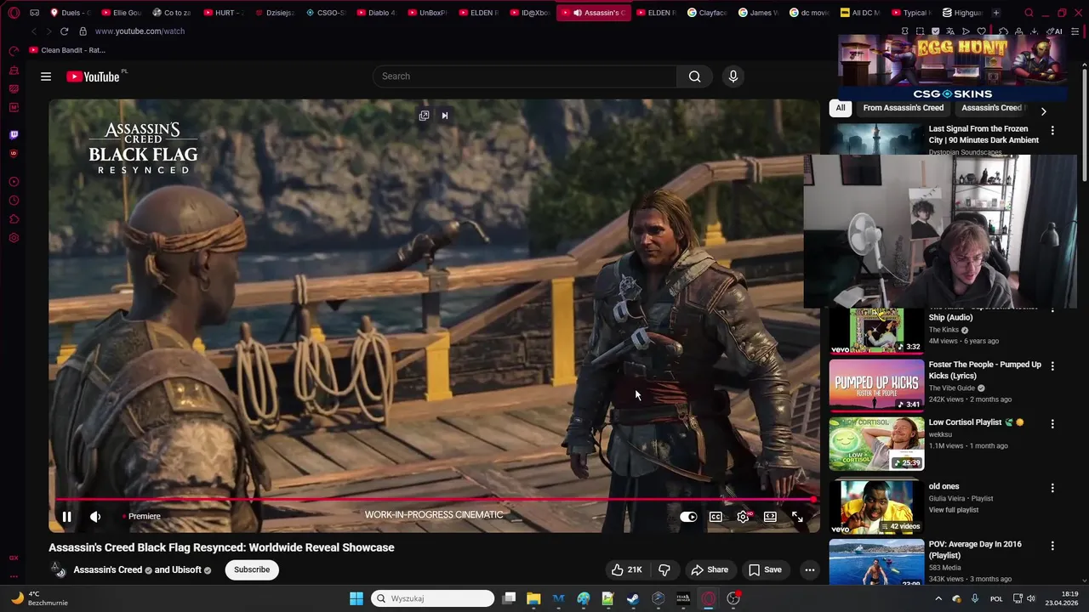Switch to theater mode view
The width and height of the screenshot is (1089, 612).
(770, 517)
